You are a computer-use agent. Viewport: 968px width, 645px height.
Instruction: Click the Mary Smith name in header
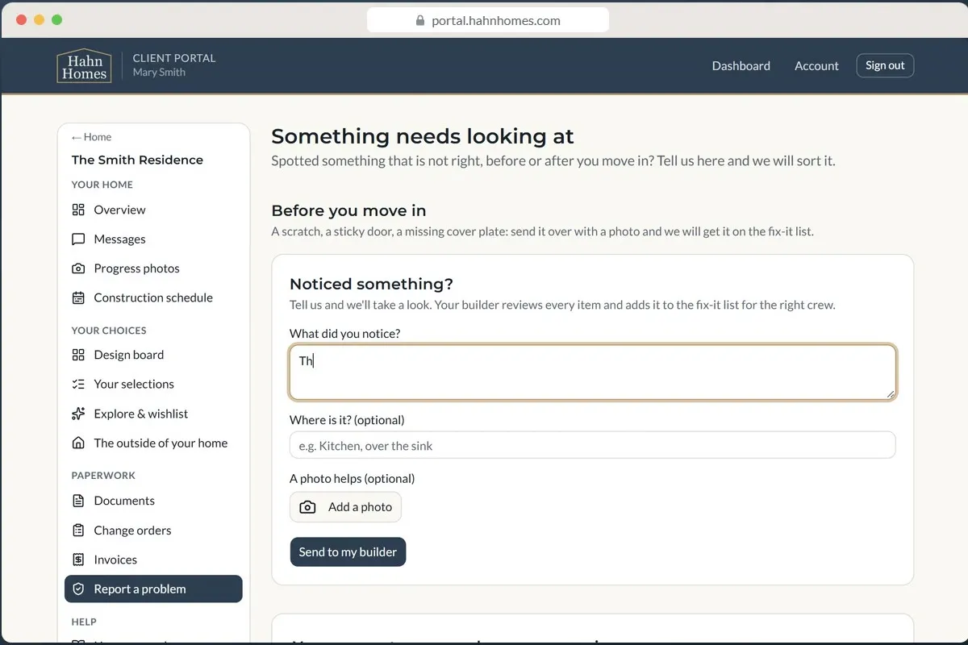159,73
